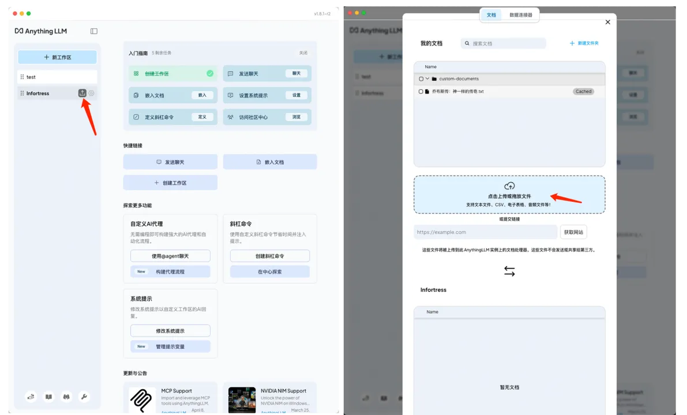The image size is (687, 415).
Task: Click the system prompt icon beside 设置系统提示
Action: [231, 95]
